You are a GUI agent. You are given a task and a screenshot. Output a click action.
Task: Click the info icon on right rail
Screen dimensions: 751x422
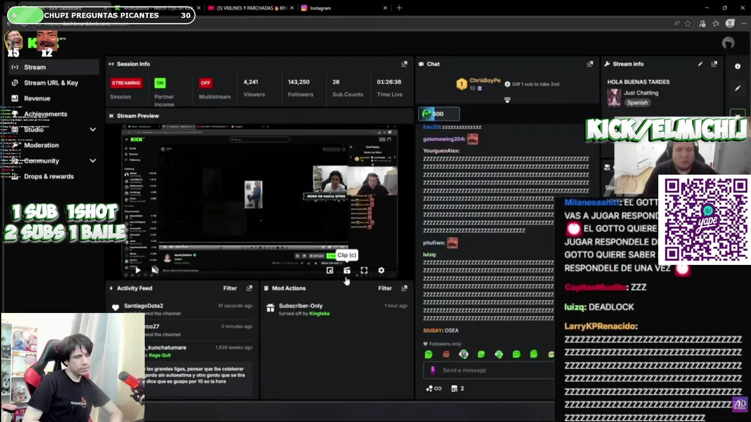[x=738, y=66]
